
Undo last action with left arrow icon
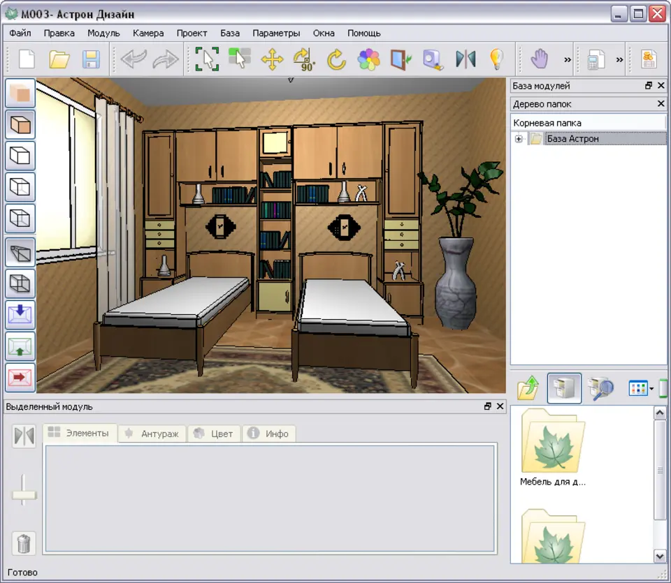point(134,59)
